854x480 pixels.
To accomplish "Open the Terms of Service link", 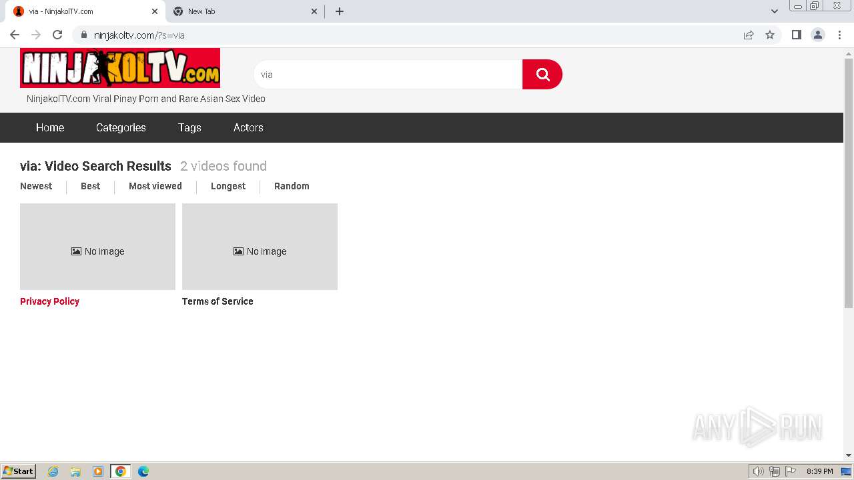I will click(x=218, y=301).
